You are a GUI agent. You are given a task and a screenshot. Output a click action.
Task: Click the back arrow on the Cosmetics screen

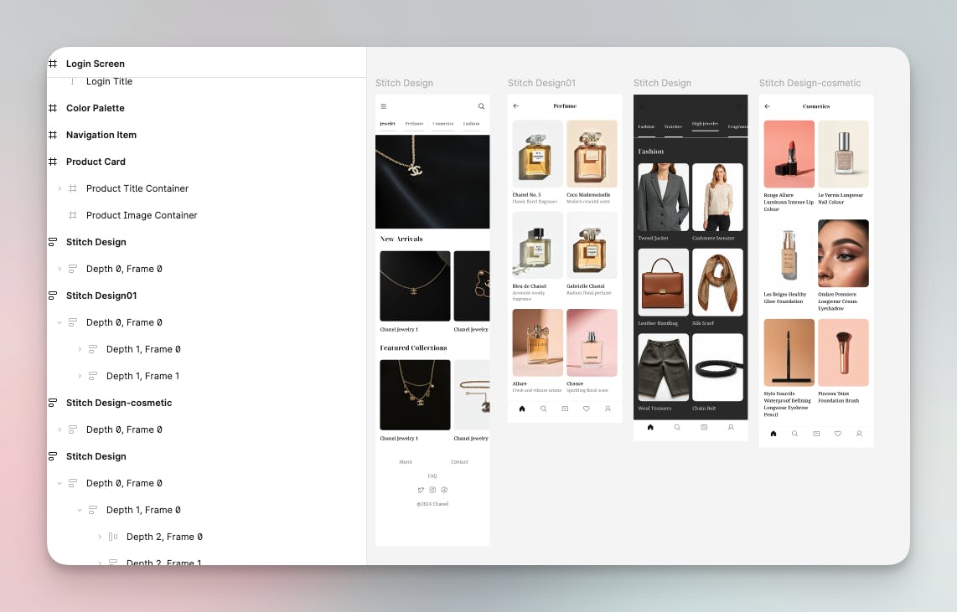(x=767, y=106)
